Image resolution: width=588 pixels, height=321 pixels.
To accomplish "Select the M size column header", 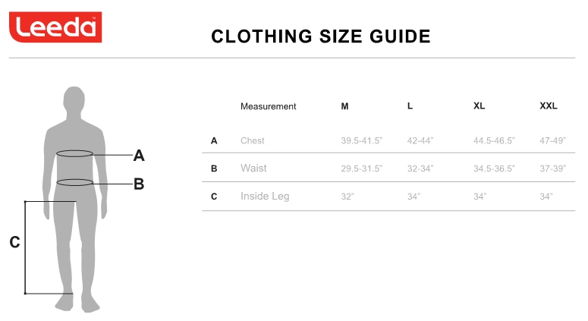I will coord(344,106).
